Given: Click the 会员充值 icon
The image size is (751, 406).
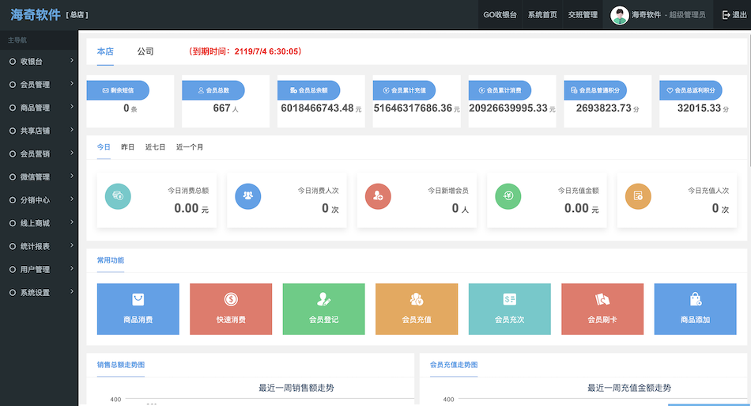Looking at the screenshot, I should click(417, 300).
